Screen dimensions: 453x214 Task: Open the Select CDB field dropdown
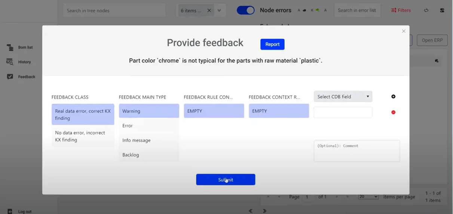coord(343,97)
